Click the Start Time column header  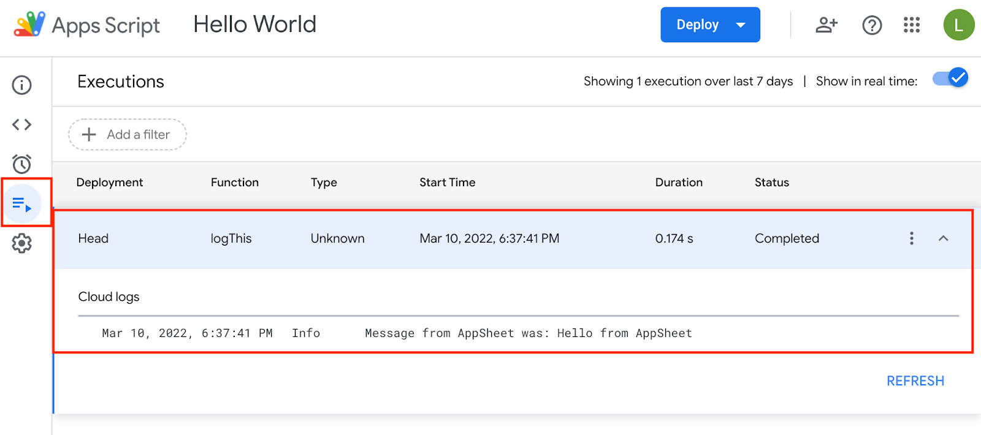(x=447, y=183)
